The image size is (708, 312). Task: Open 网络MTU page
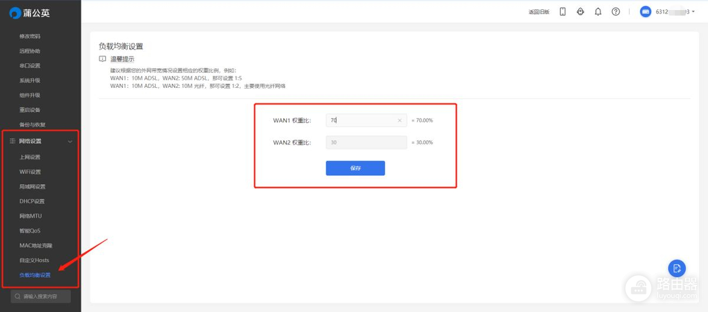[x=31, y=216]
